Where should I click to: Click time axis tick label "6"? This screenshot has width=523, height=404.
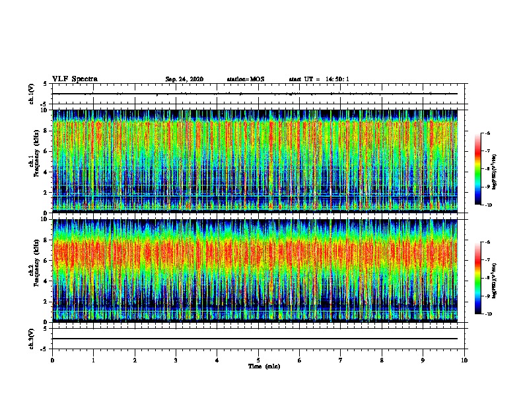click(x=300, y=360)
